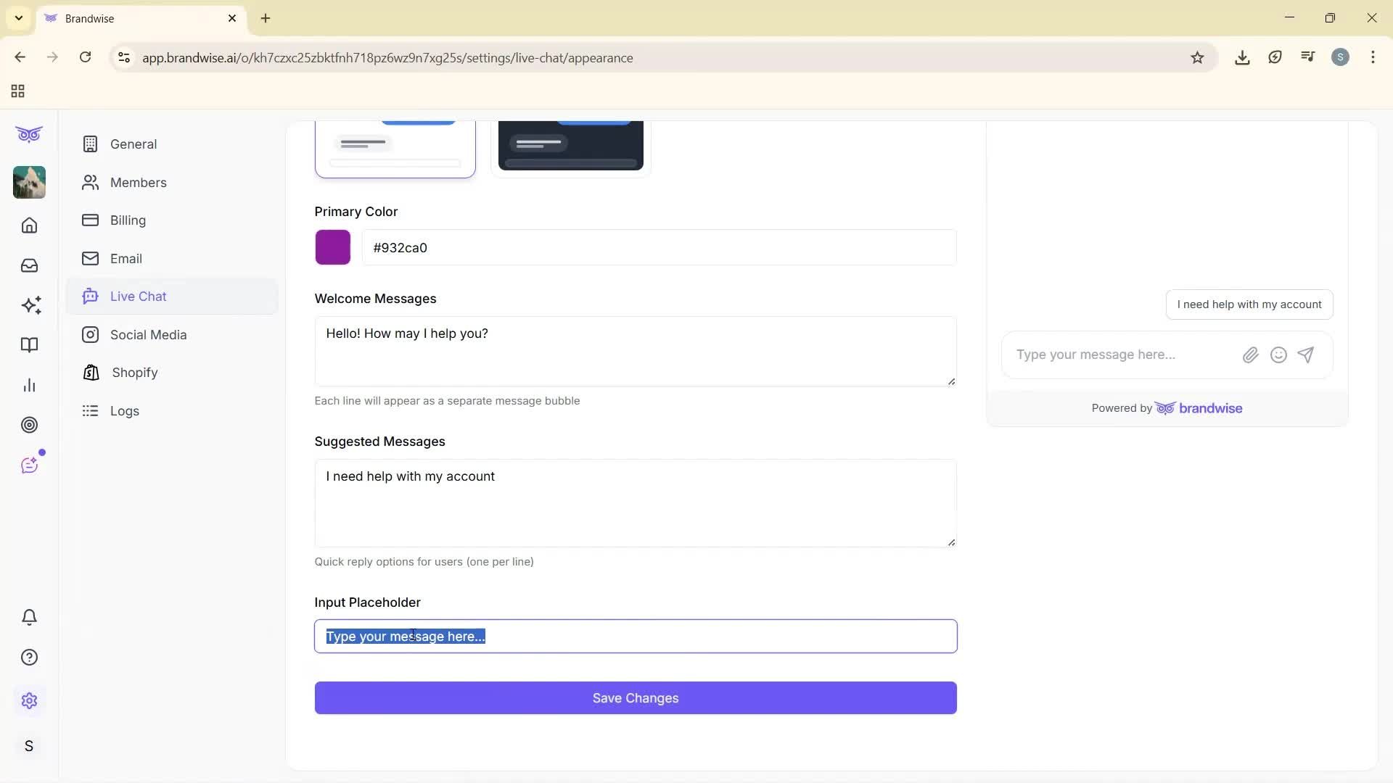Viewport: 1393px width, 783px height.
Task: Open the attachment paperclip in chat preview
Action: (x=1250, y=355)
